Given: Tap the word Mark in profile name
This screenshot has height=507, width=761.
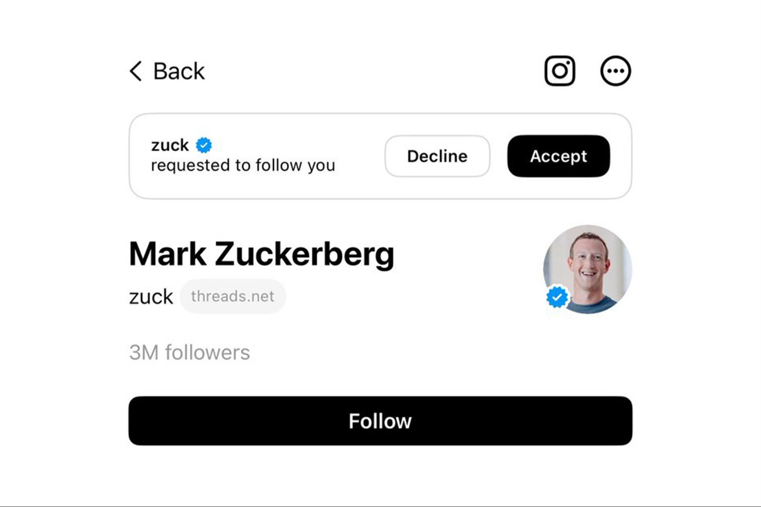Looking at the screenshot, I should click(x=168, y=254).
